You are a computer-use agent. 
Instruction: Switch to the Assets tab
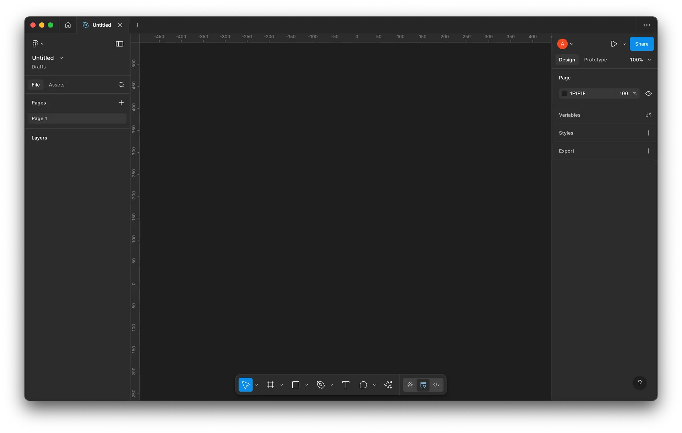tap(56, 85)
